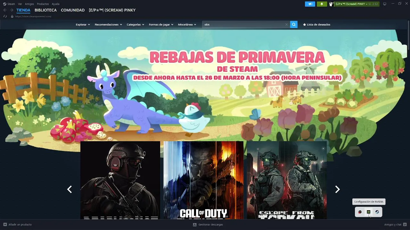Click the blue magnifier search button
Screen dimensions: 410x230
pyautogui.click(x=294, y=24)
